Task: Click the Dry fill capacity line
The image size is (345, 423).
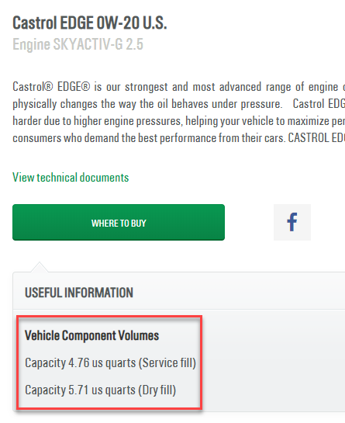Action: pos(101,390)
